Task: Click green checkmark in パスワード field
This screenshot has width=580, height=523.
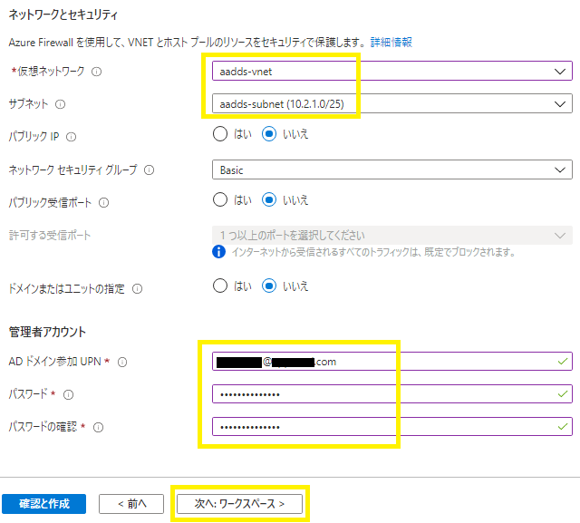Action: [563, 394]
